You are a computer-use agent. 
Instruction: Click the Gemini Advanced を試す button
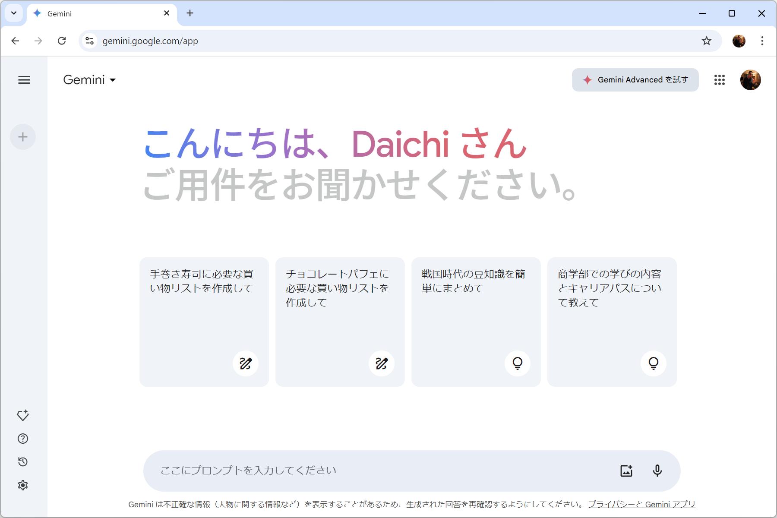635,80
